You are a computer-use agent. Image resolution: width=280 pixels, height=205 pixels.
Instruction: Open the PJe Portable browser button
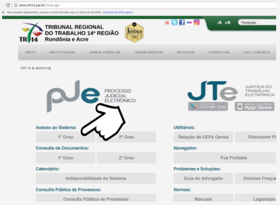[x=225, y=158]
